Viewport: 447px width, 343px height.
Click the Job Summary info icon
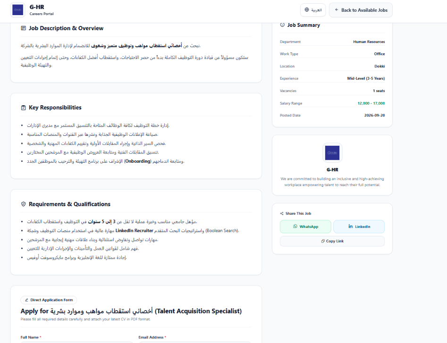pyautogui.click(x=282, y=25)
